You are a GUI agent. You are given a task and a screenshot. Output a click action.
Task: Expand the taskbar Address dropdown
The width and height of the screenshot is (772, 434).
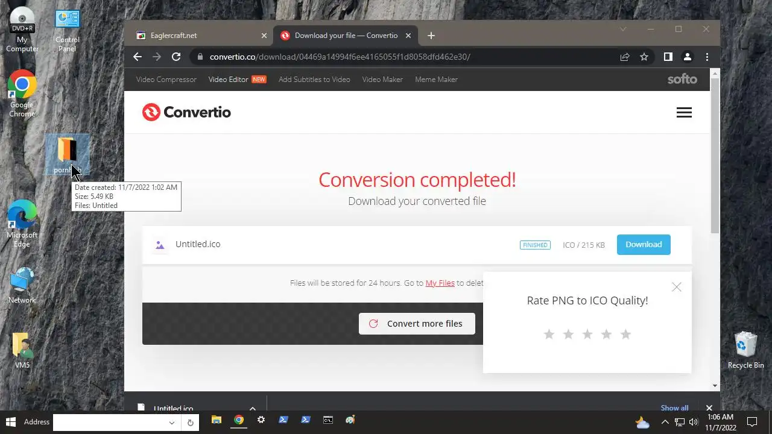click(171, 423)
